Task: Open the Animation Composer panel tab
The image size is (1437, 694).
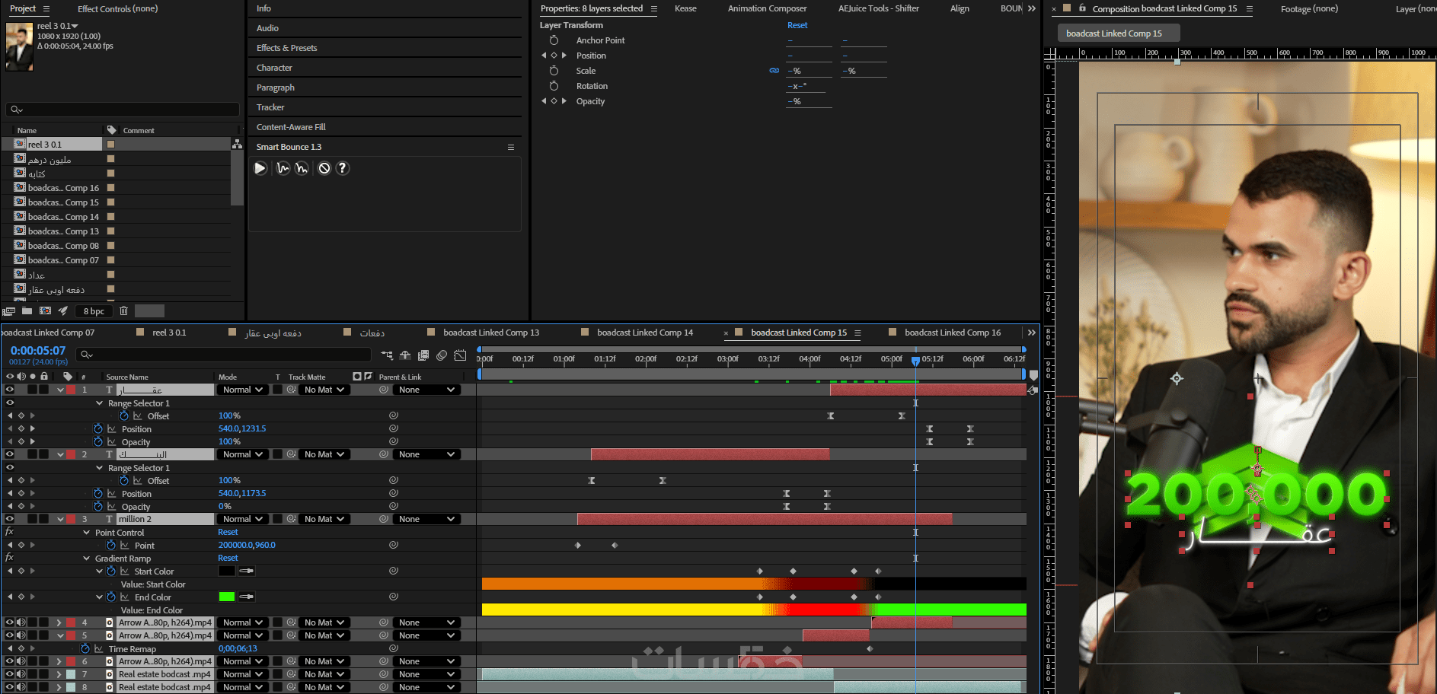Action: pyautogui.click(x=767, y=8)
